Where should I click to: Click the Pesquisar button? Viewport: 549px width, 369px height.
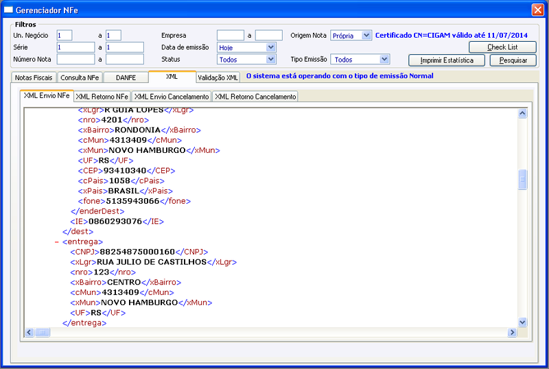tap(513, 60)
